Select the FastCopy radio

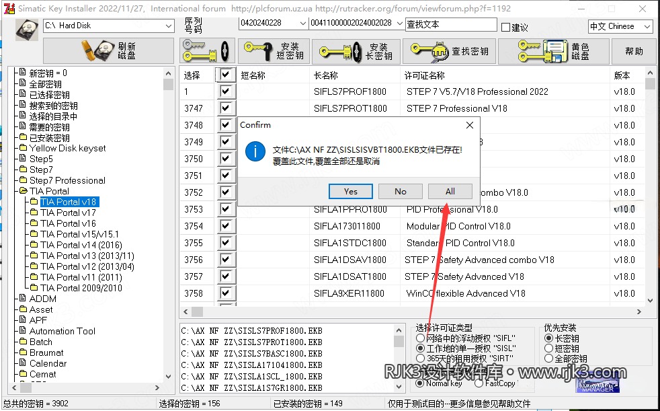pyautogui.click(x=479, y=383)
